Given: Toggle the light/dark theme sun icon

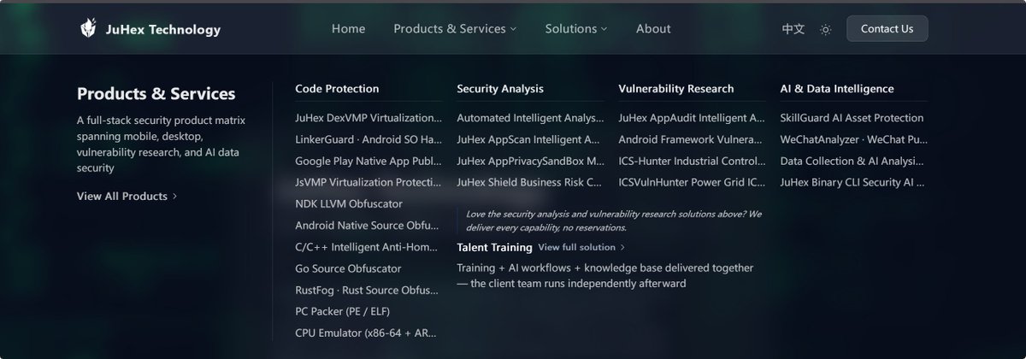Looking at the screenshot, I should 825,29.
